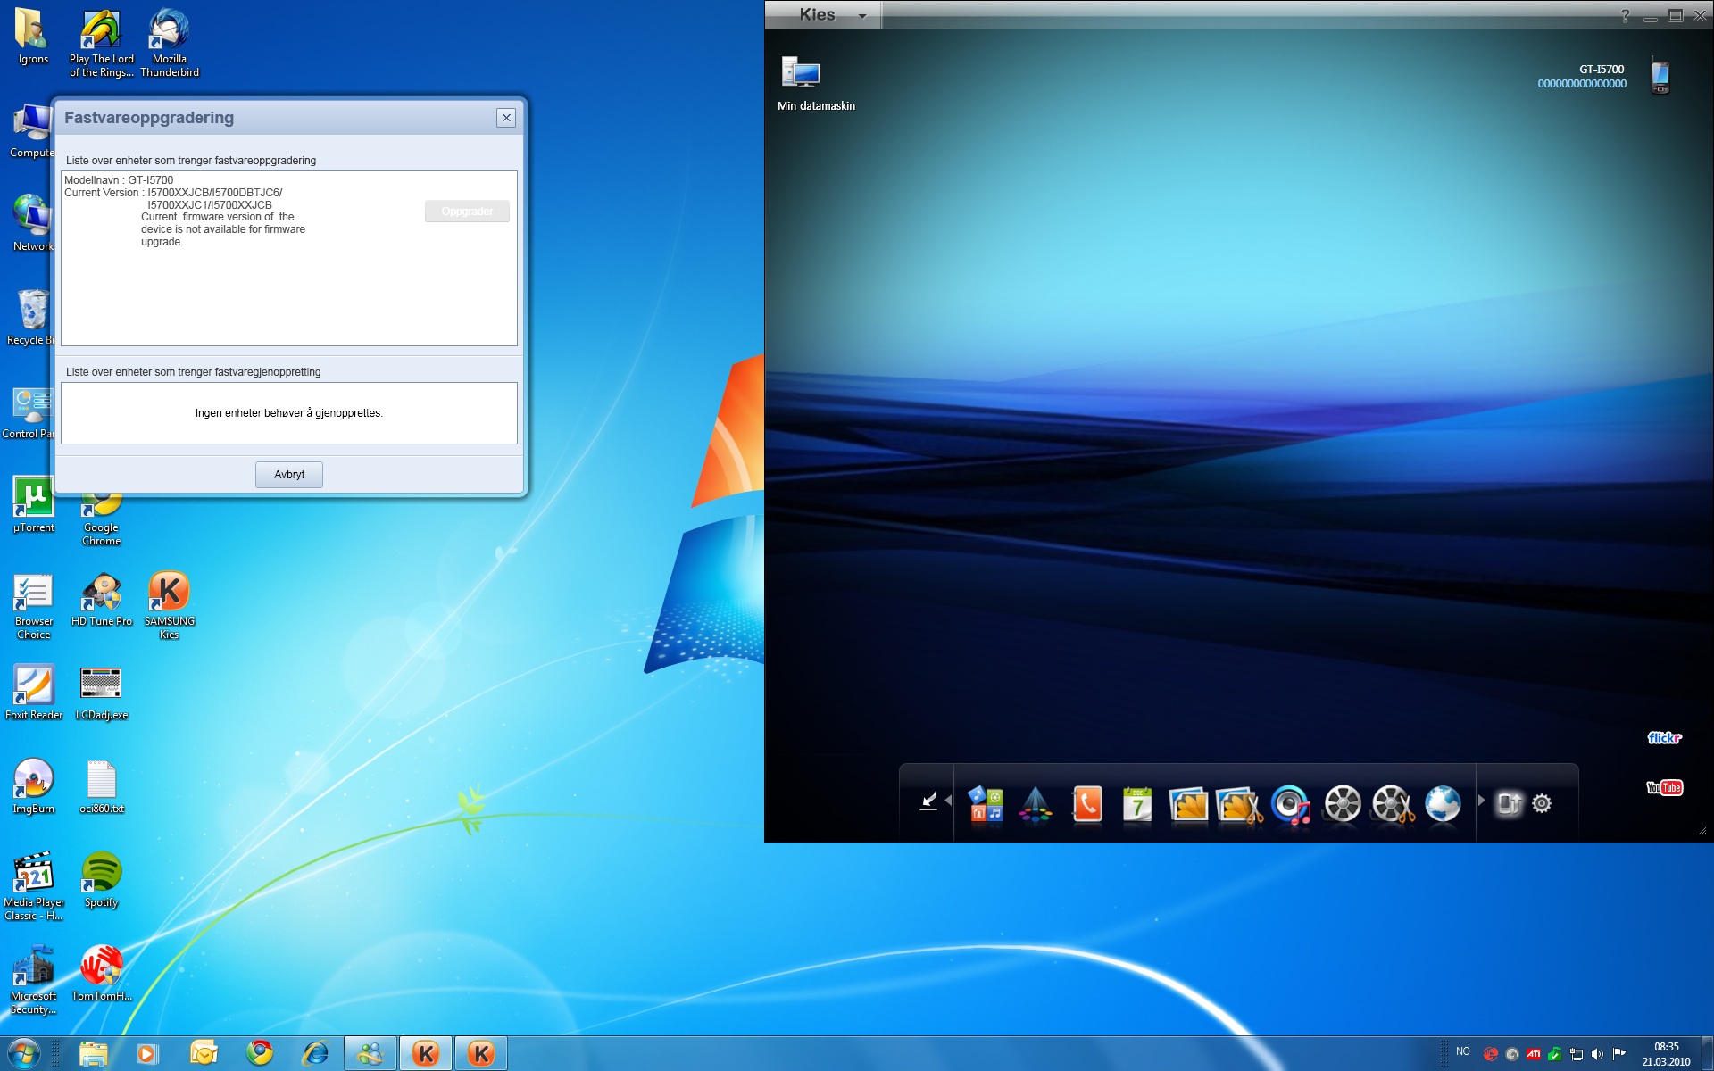The width and height of the screenshot is (1714, 1071).
Task: Open the globe internet icon in Kies dock
Action: tap(1443, 803)
